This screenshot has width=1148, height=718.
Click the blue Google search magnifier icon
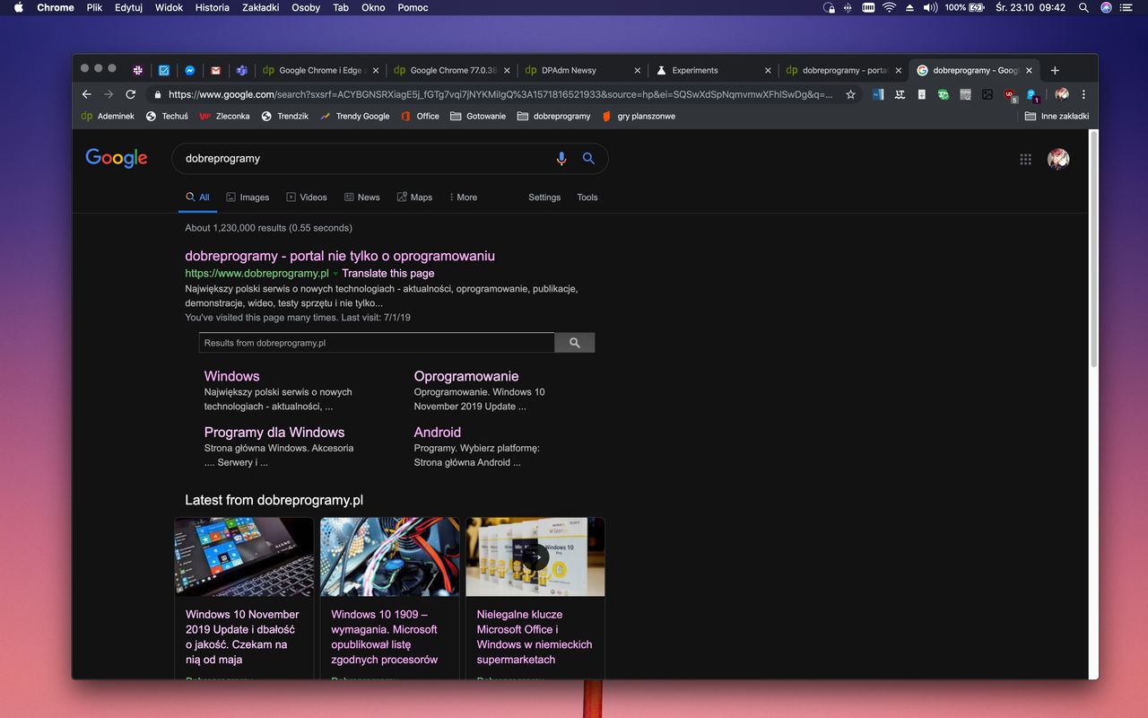(x=589, y=158)
